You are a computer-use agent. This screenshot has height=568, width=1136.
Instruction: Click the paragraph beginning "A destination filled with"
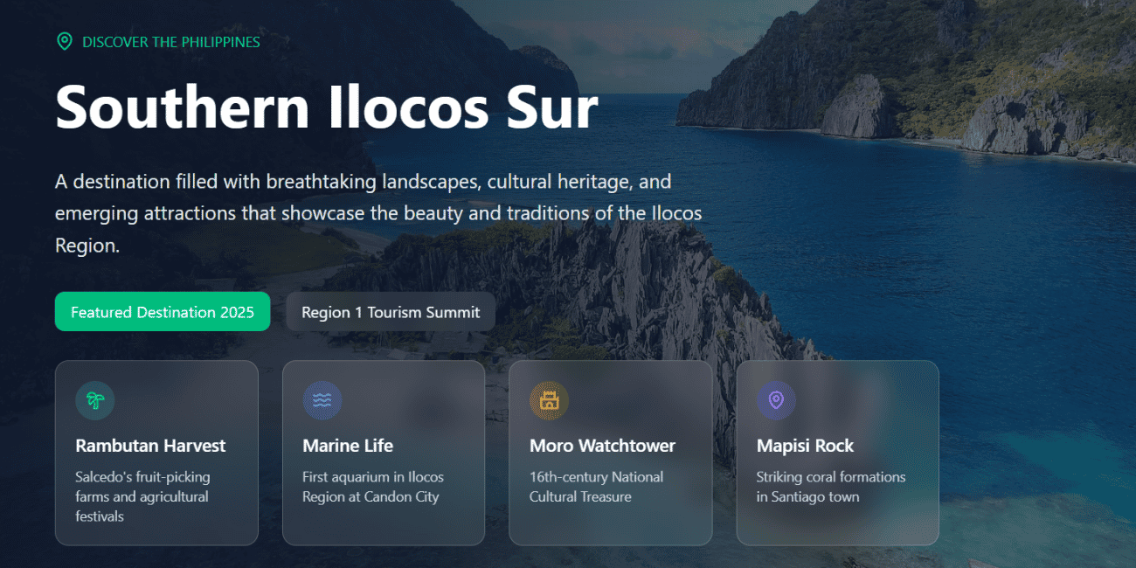378,214
